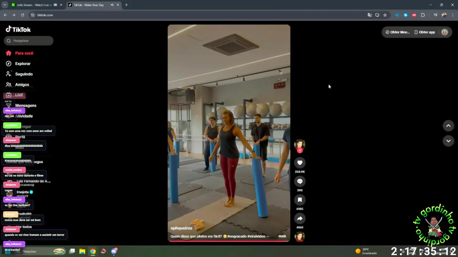Viewport: 458px width, 257px height.
Task: Click the TikTok logo
Action: (18, 29)
